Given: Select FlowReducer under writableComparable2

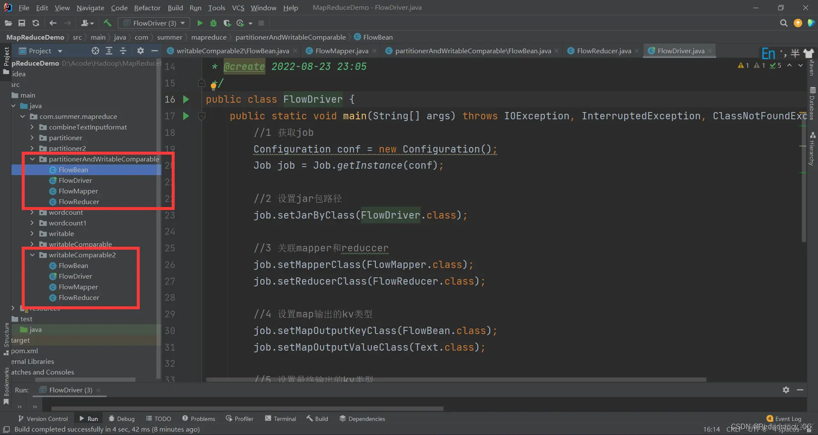Looking at the screenshot, I should 79,297.
